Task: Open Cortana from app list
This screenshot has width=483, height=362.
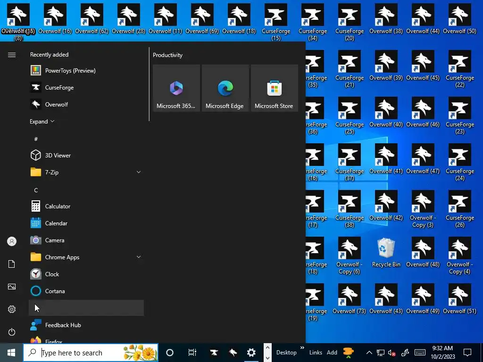Action: coord(86,291)
